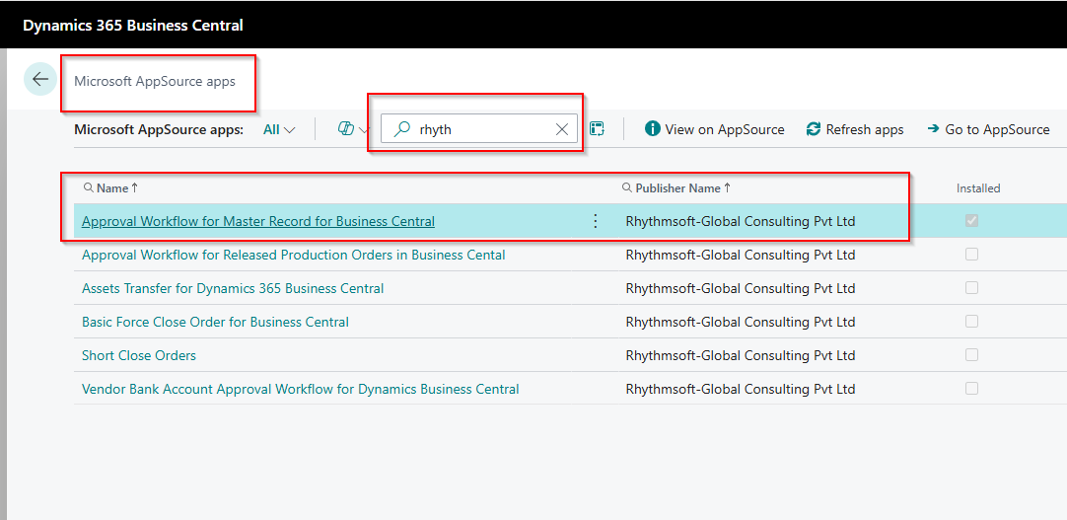Toggle the list layout view icon
The height and width of the screenshot is (520, 1067).
click(597, 128)
